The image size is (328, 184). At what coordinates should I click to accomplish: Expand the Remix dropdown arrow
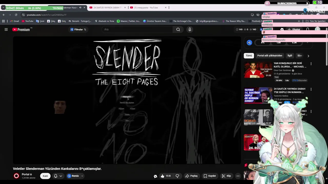click(82, 176)
